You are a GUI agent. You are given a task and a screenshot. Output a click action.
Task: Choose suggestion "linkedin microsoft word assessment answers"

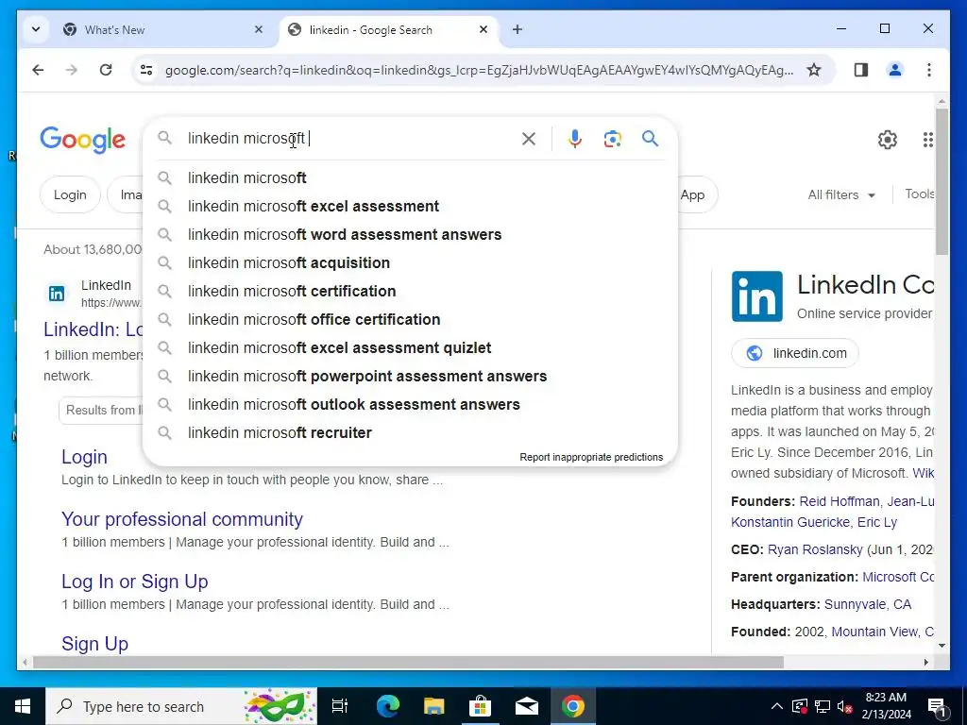(410, 234)
